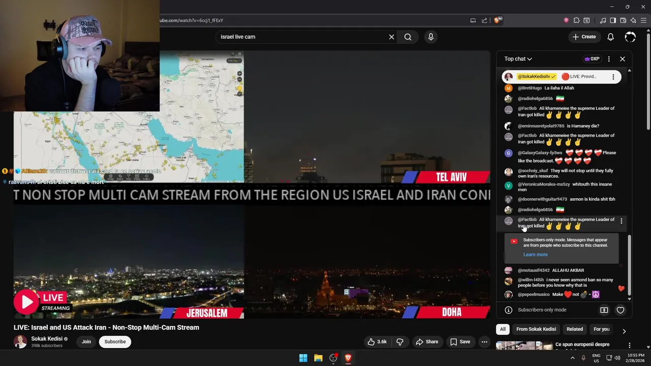651x366 pixels.
Task: Show hidden system tray icons
Action: coord(572,358)
